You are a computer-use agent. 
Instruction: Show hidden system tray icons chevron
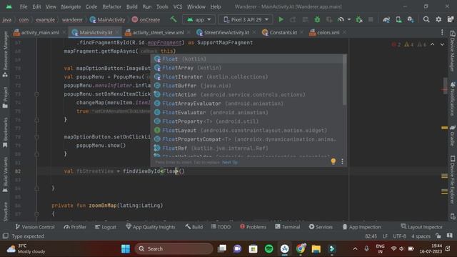355,248
